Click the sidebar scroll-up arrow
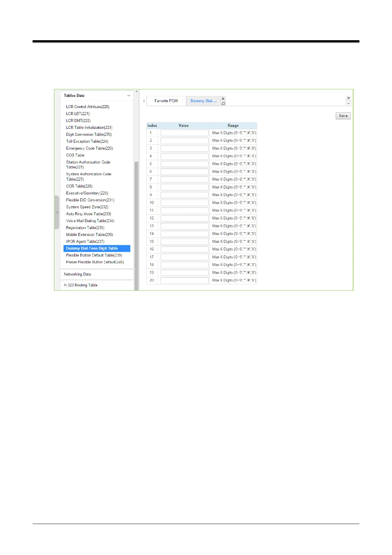This screenshot has height=555, width=392. click(x=136, y=91)
